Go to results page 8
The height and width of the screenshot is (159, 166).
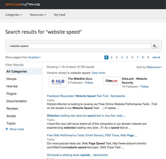(143, 57)
